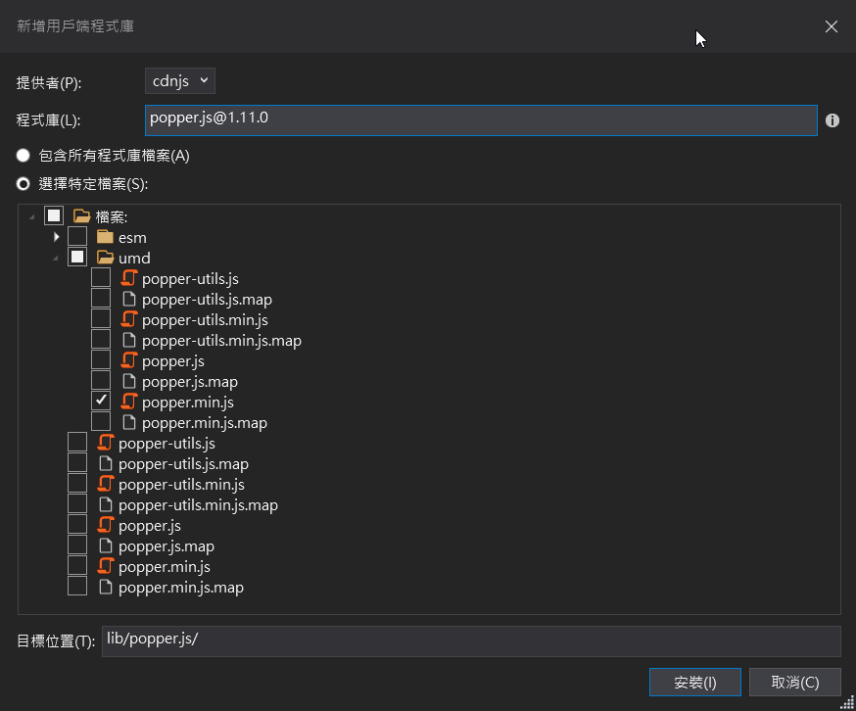Viewport: 856px width, 711px height.
Task: Check the esm folder checkbox
Action: (x=77, y=237)
